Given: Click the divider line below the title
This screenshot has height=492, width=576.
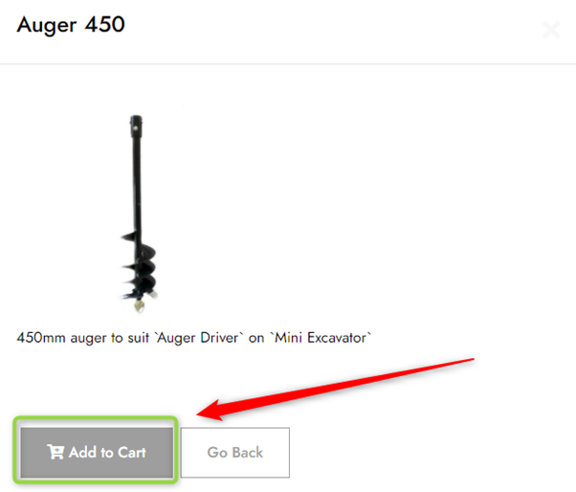Looking at the screenshot, I should (x=288, y=64).
